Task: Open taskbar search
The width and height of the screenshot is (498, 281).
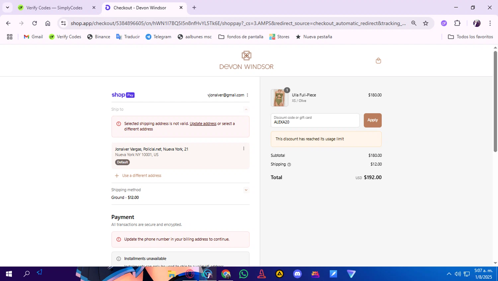Action: (27, 274)
